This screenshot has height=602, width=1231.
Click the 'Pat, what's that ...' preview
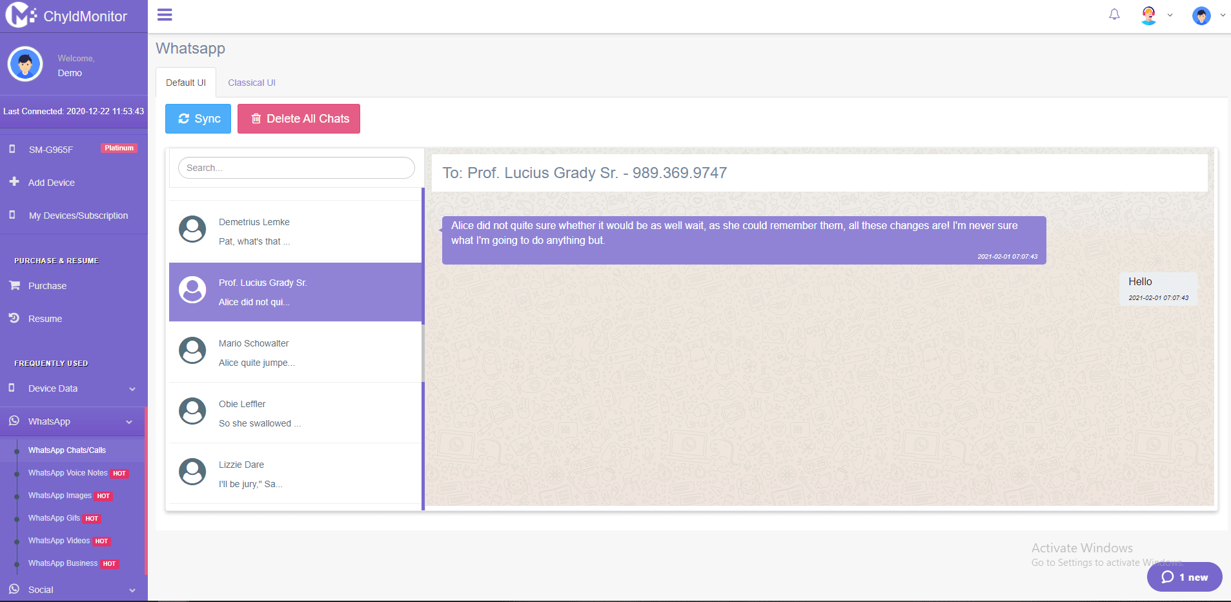[x=254, y=241]
